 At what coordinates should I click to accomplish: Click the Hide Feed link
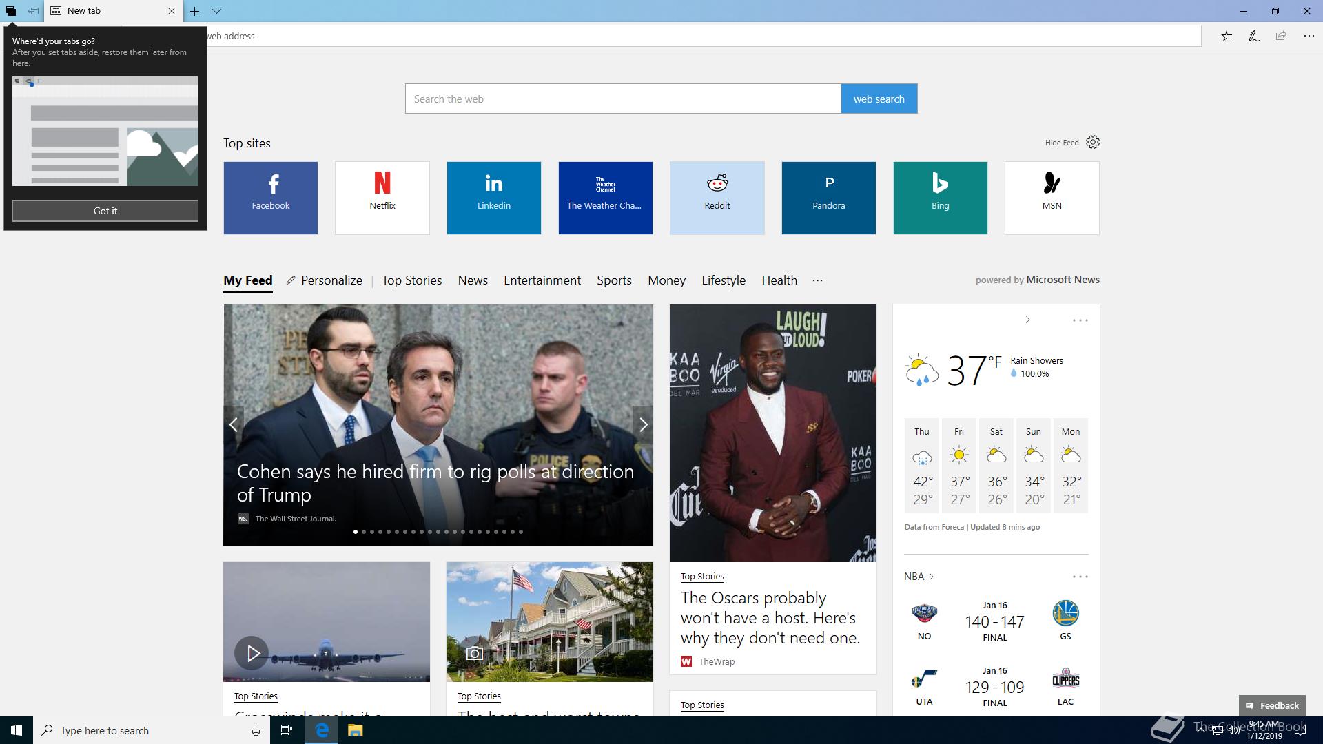tap(1062, 143)
